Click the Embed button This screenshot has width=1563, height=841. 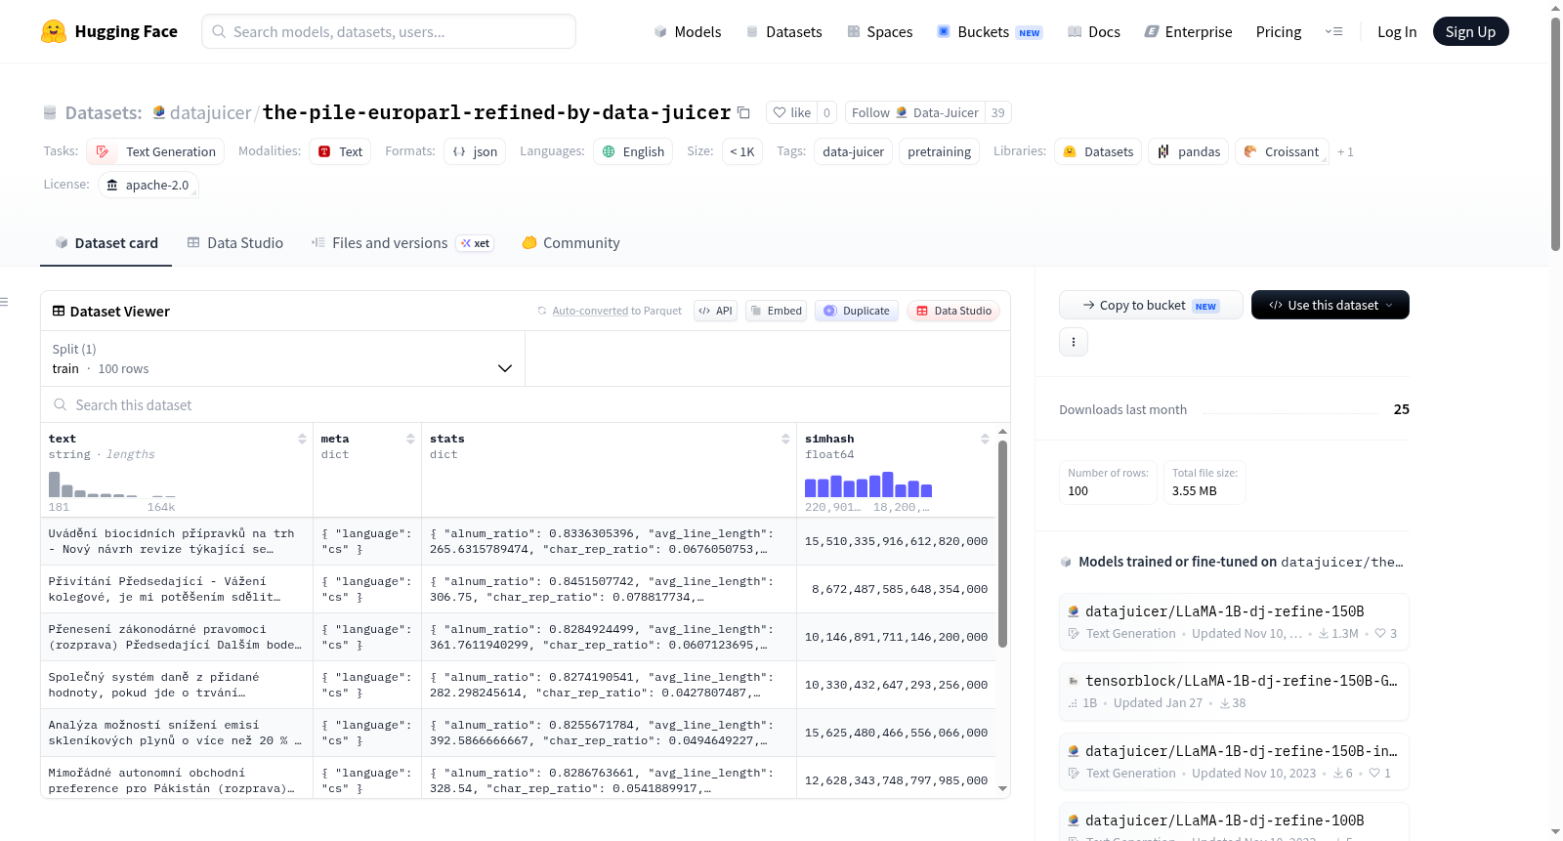click(776, 311)
